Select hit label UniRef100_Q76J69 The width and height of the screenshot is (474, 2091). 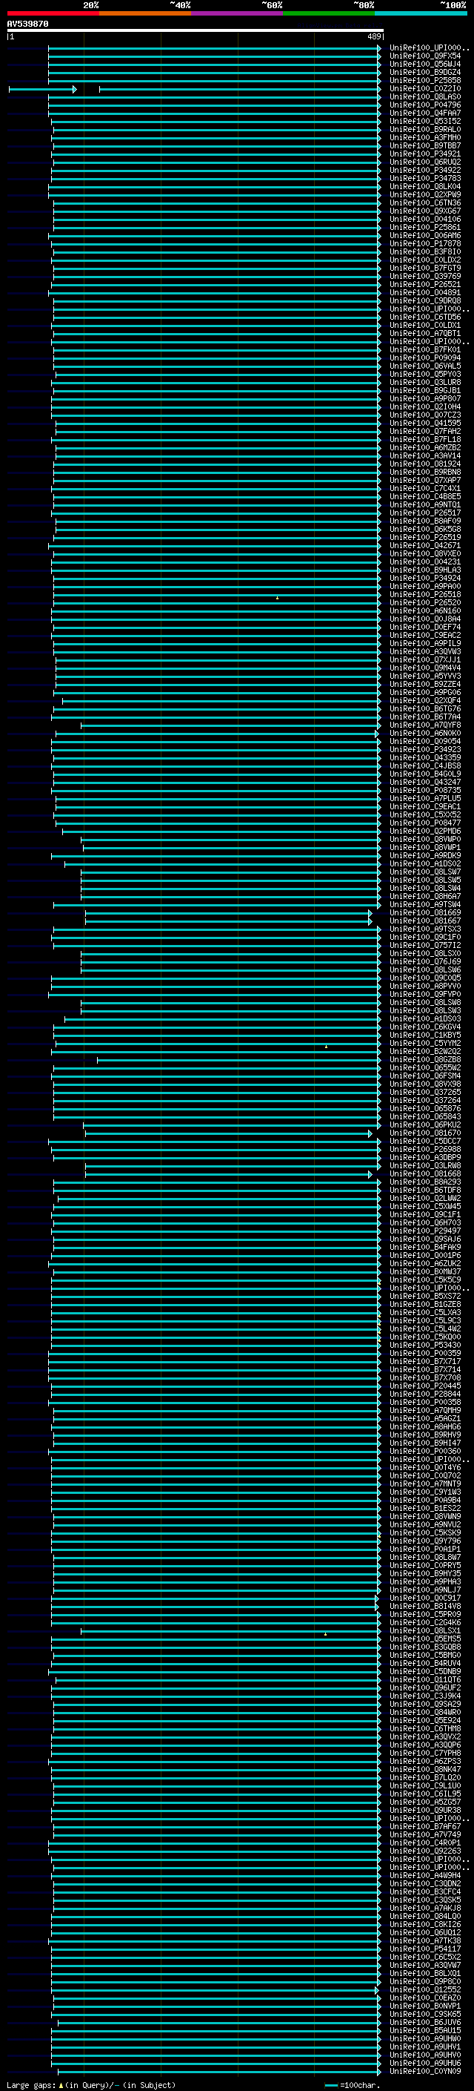[424, 961]
